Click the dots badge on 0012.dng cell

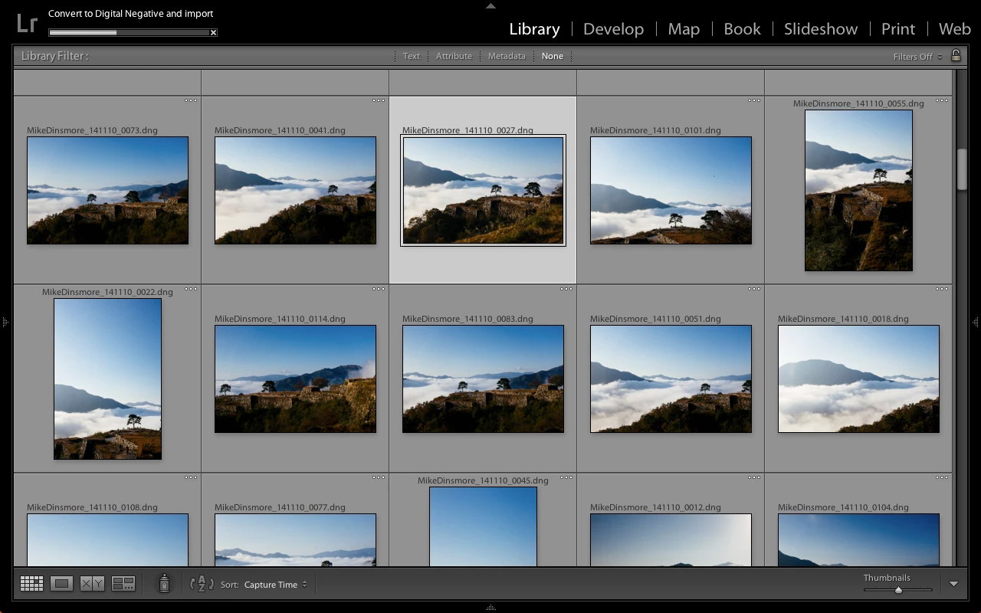point(754,477)
